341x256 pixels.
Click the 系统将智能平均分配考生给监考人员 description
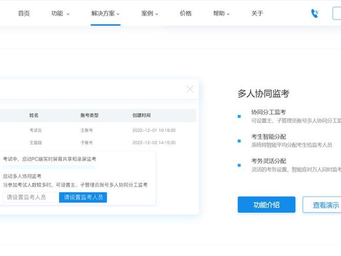pos(292,145)
